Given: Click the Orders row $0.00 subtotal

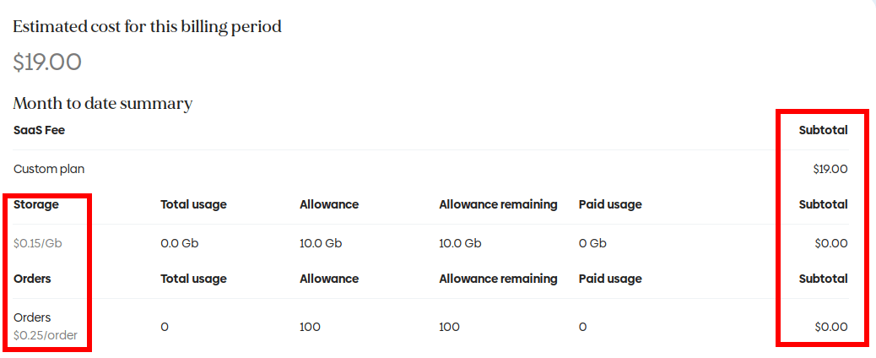Looking at the screenshot, I should tap(831, 327).
